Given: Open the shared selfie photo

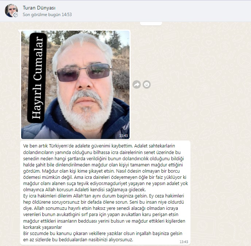Looking at the screenshot, I should point(76,85).
